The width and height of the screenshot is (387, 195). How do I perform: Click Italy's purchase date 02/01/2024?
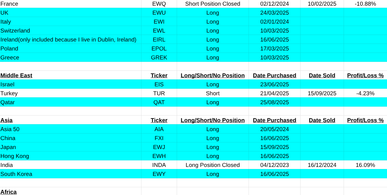point(274,22)
